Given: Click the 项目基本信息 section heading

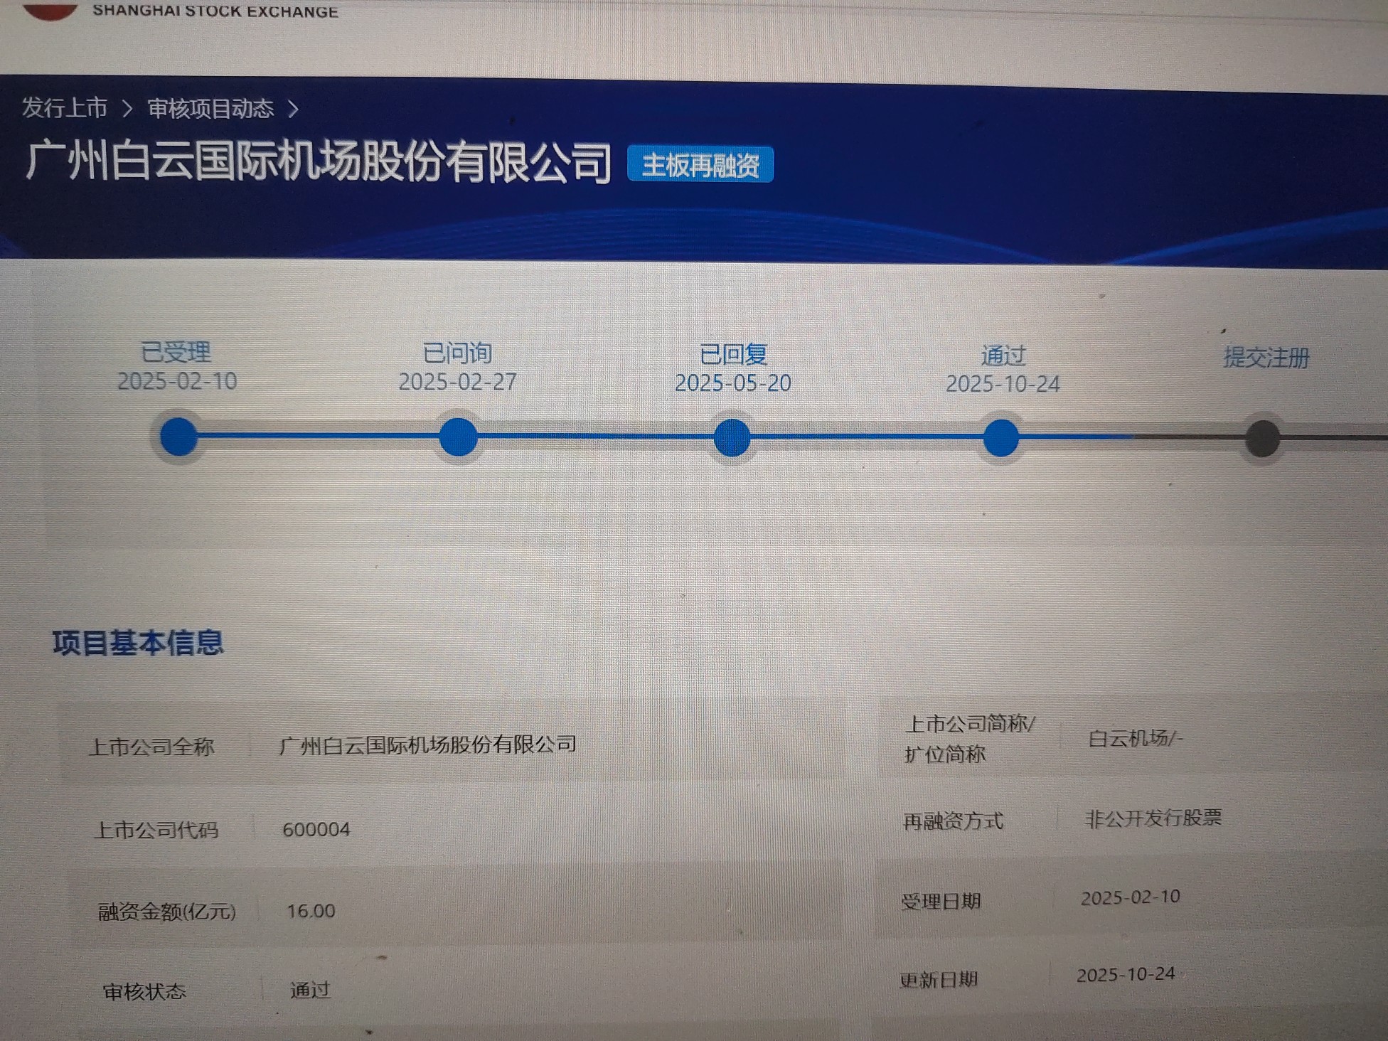Looking at the screenshot, I should click(138, 643).
